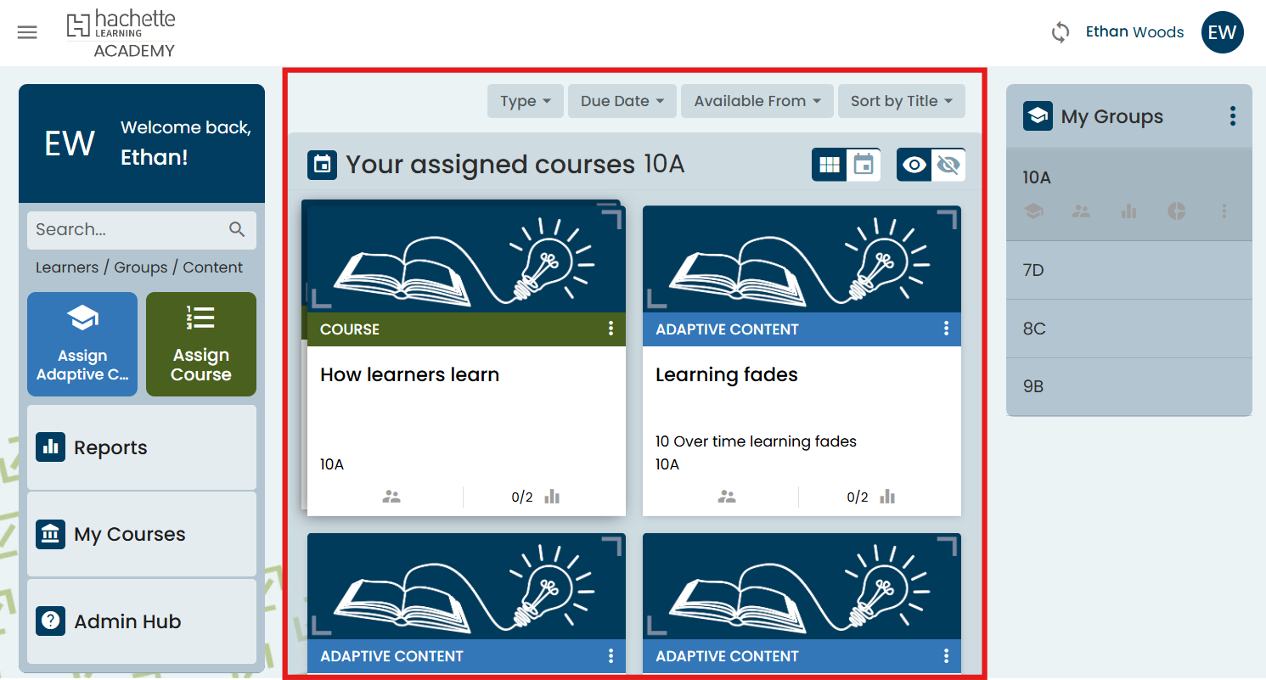
Task: Switch to calendar view of courses
Action: pyautogui.click(x=863, y=165)
